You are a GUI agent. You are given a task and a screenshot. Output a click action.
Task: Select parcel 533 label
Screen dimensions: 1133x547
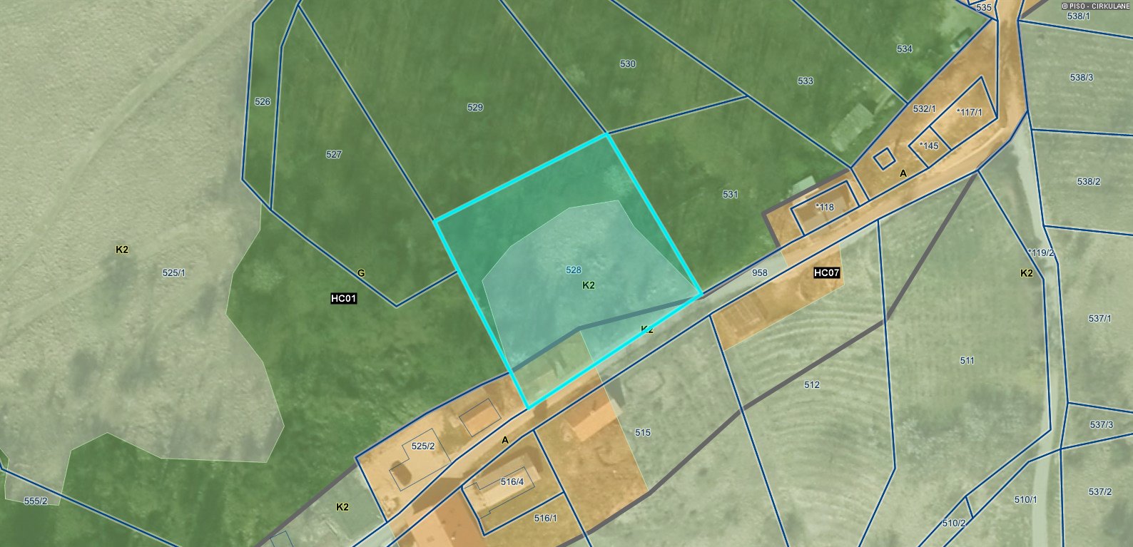pyautogui.click(x=806, y=81)
